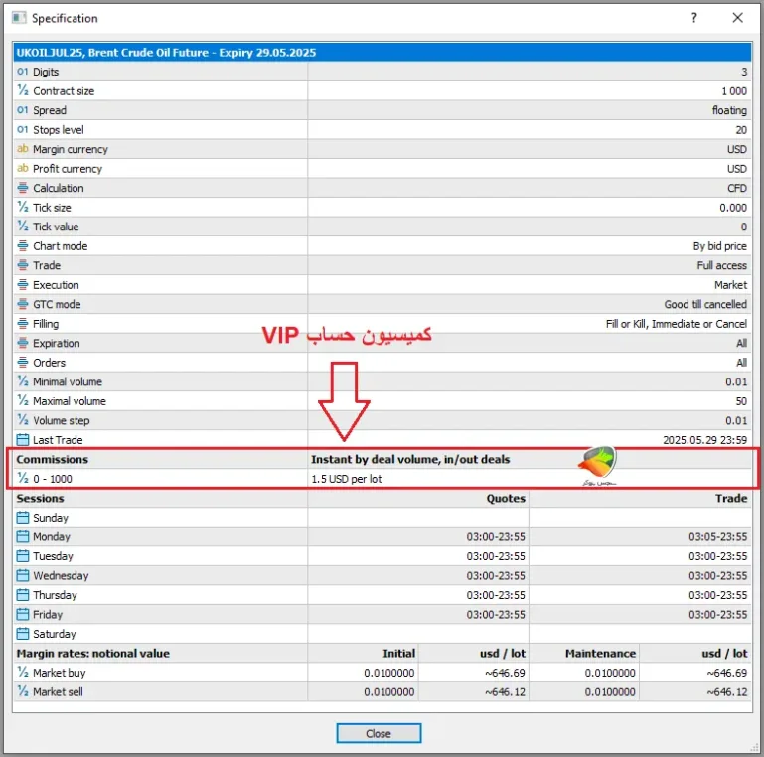The height and width of the screenshot is (757, 764).
Task: Click the icon beside Market sell
Action: tap(23, 691)
